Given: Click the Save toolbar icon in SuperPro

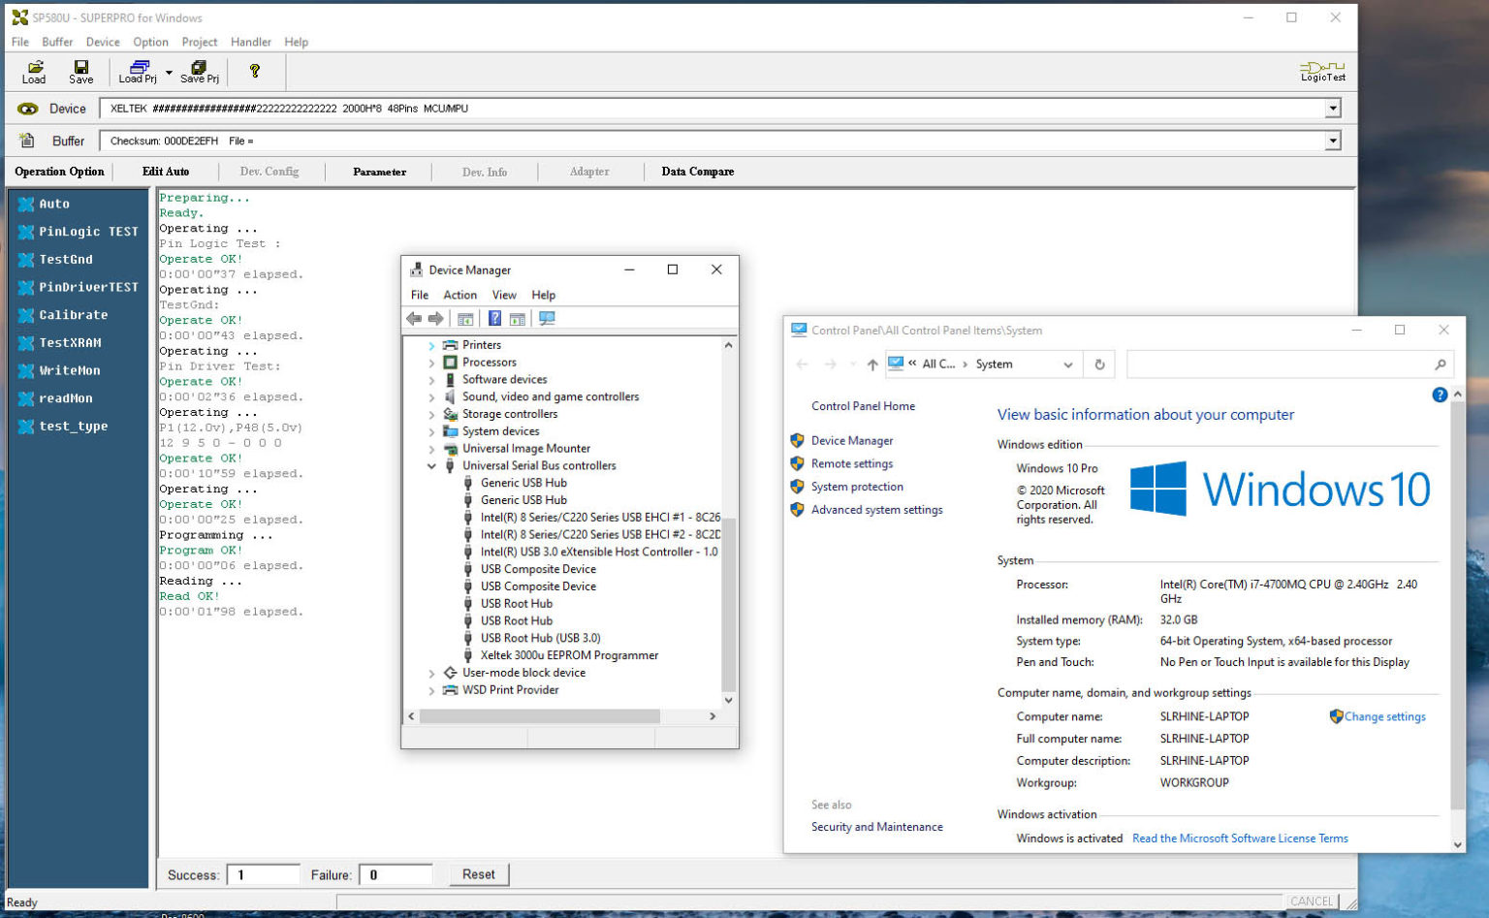Looking at the screenshot, I should [x=81, y=72].
